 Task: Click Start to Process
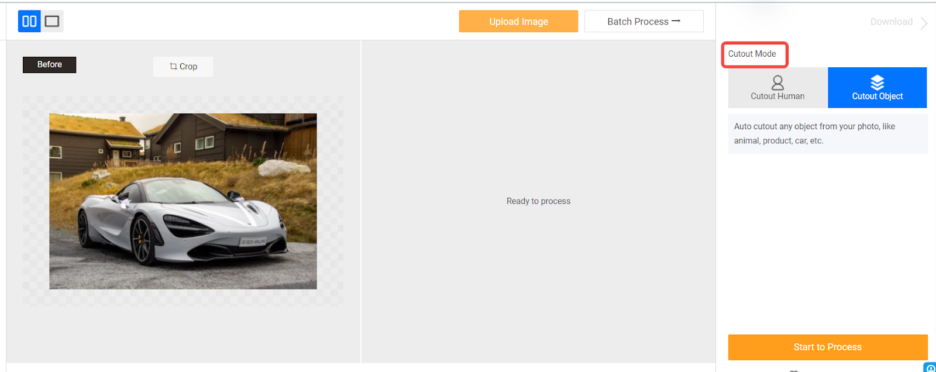828,347
